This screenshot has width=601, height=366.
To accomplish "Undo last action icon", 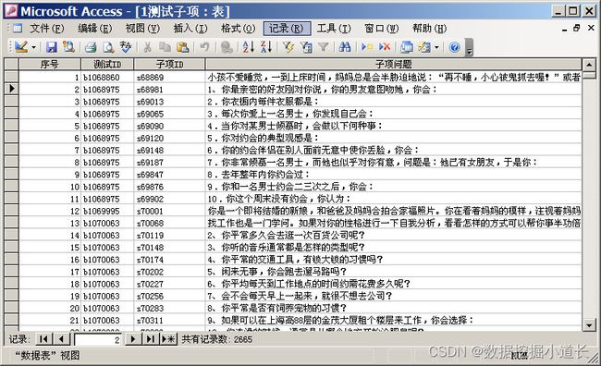I will 204,47.
